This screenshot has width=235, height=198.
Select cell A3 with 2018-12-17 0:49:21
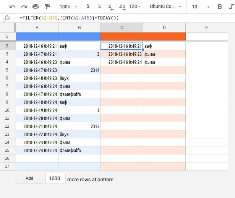click(x=37, y=54)
